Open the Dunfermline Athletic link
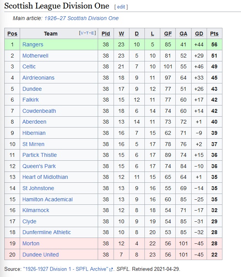 (x=46, y=232)
